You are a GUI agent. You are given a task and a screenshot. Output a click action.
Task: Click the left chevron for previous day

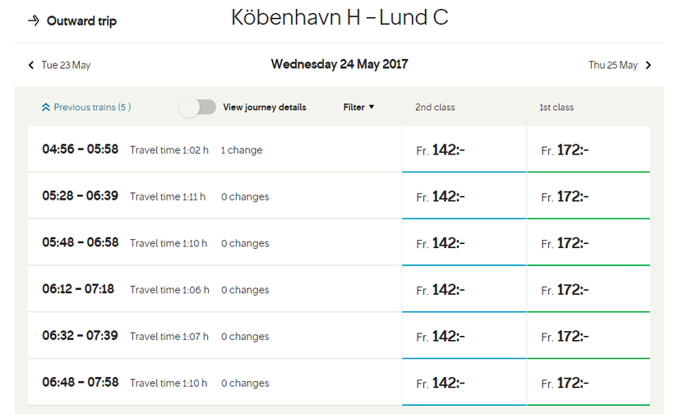point(31,65)
